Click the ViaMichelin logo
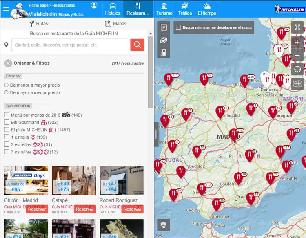Viewport: 306px width, 238px height. (42, 14)
